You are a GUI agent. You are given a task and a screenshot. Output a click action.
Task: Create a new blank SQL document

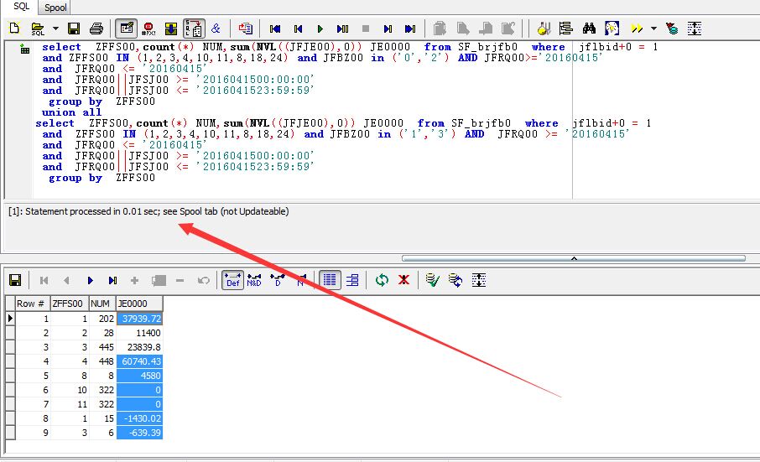(14, 29)
